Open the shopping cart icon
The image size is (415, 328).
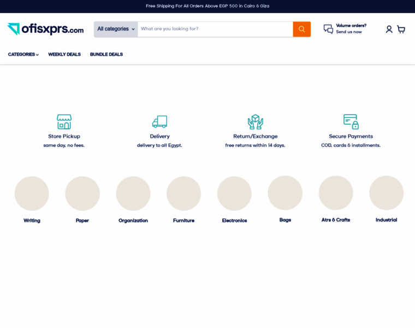(x=401, y=29)
